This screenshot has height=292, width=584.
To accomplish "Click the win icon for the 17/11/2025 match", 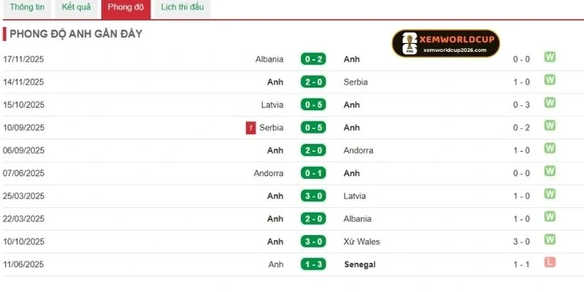I will [550, 58].
